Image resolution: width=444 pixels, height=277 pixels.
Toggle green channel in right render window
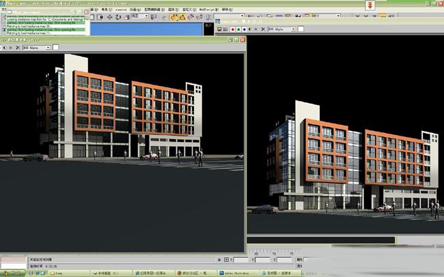[238, 29]
